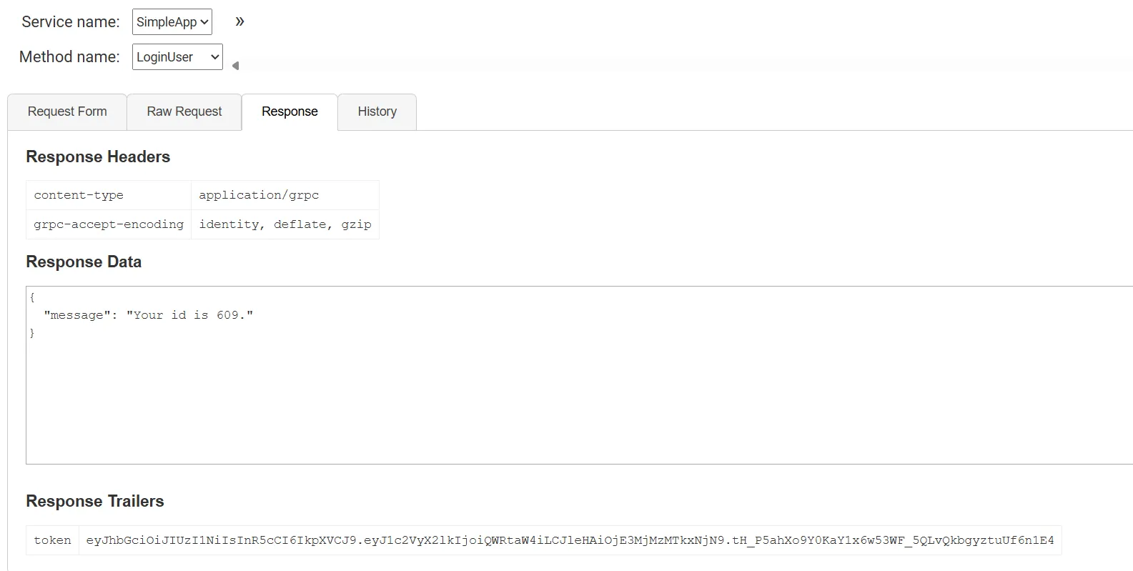The width and height of the screenshot is (1133, 571).
Task: Click the message line in Response Data
Action: (149, 315)
